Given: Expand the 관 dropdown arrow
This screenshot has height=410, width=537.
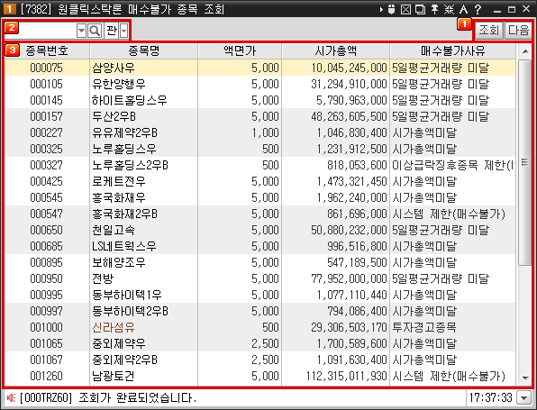Looking at the screenshot, I should click(123, 31).
